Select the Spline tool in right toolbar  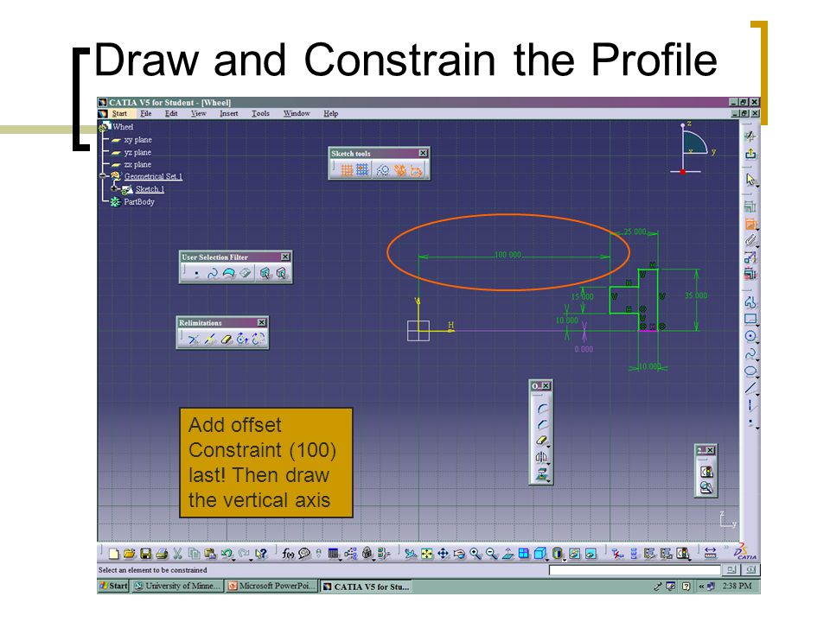pyautogui.click(x=750, y=354)
